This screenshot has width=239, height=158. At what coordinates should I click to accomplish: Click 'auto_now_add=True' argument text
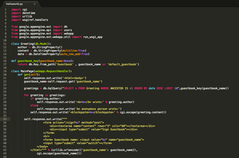74,54
